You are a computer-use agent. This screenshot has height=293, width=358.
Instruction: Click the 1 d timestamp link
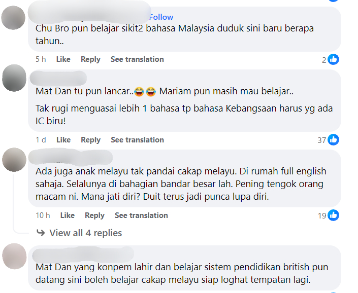point(41,140)
